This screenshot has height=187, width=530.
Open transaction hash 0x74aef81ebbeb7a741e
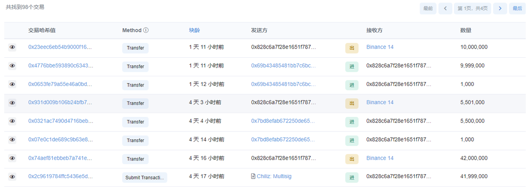pyautogui.click(x=61, y=158)
